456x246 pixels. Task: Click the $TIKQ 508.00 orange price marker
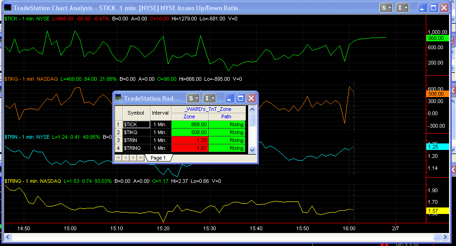pyautogui.click(x=437, y=94)
